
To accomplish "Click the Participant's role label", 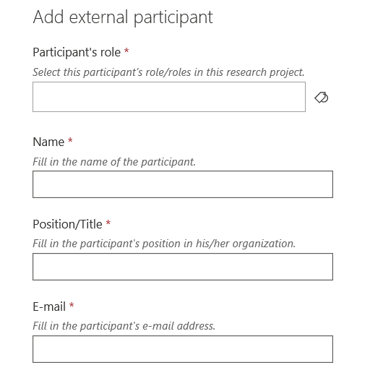I will [x=77, y=52].
